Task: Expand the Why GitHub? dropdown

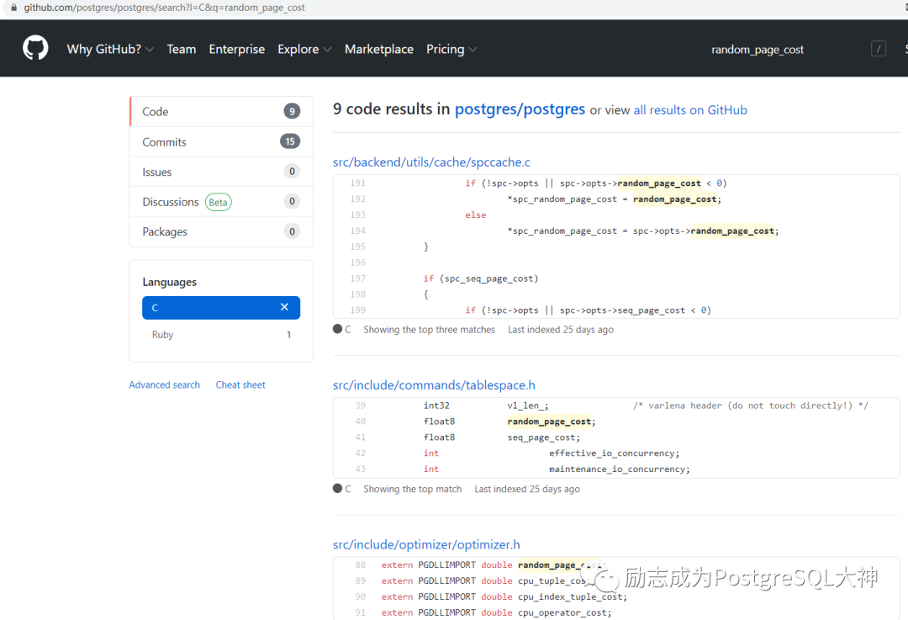Action: coord(110,50)
